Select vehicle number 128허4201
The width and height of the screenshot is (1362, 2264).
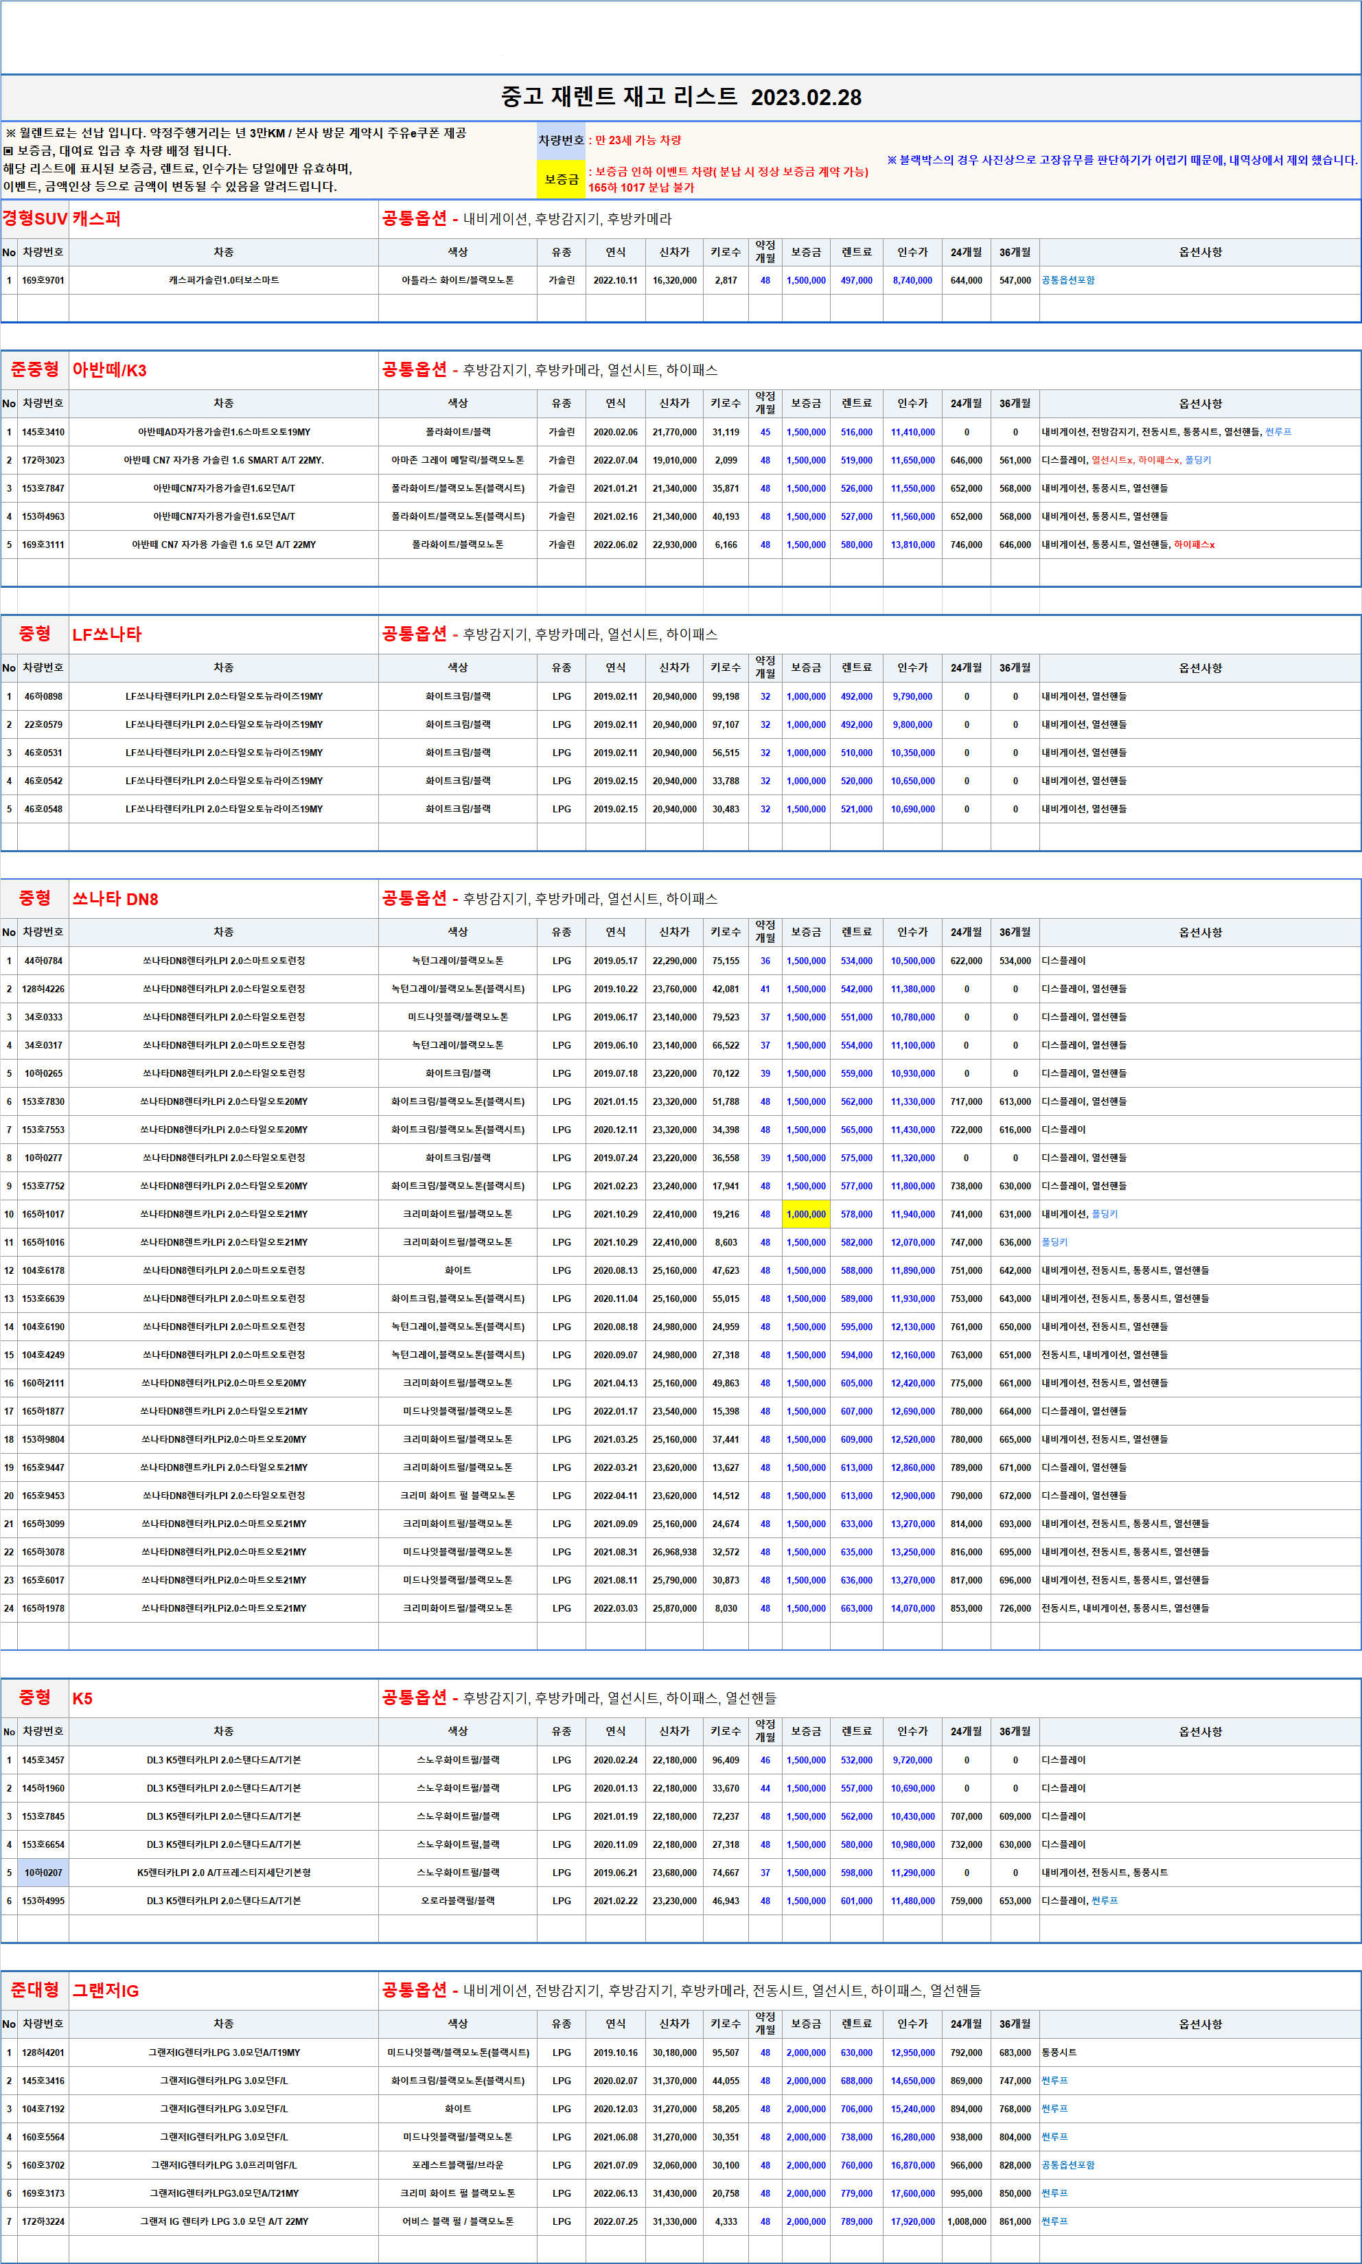pos(43,2052)
